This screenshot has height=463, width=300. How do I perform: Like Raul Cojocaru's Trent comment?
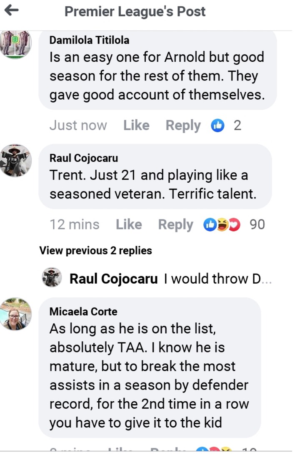coord(129,225)
